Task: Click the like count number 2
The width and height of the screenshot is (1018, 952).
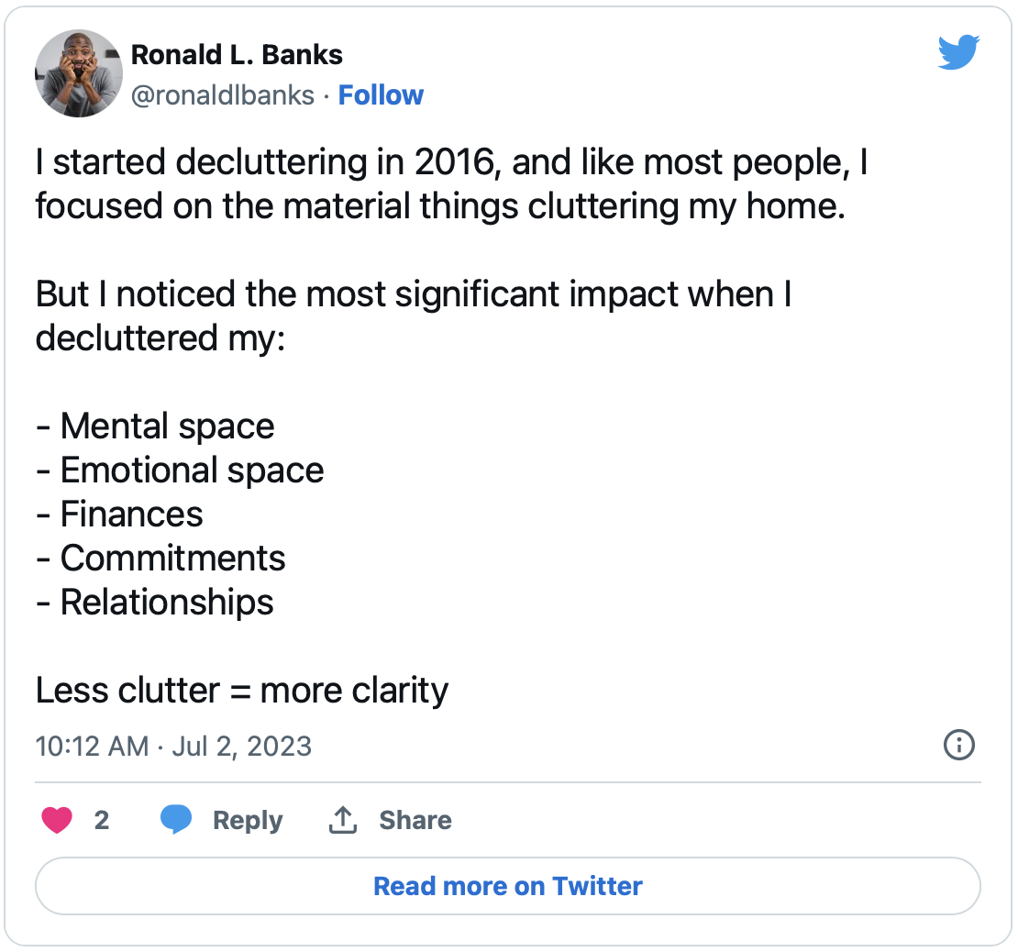Action: point(102,820)
